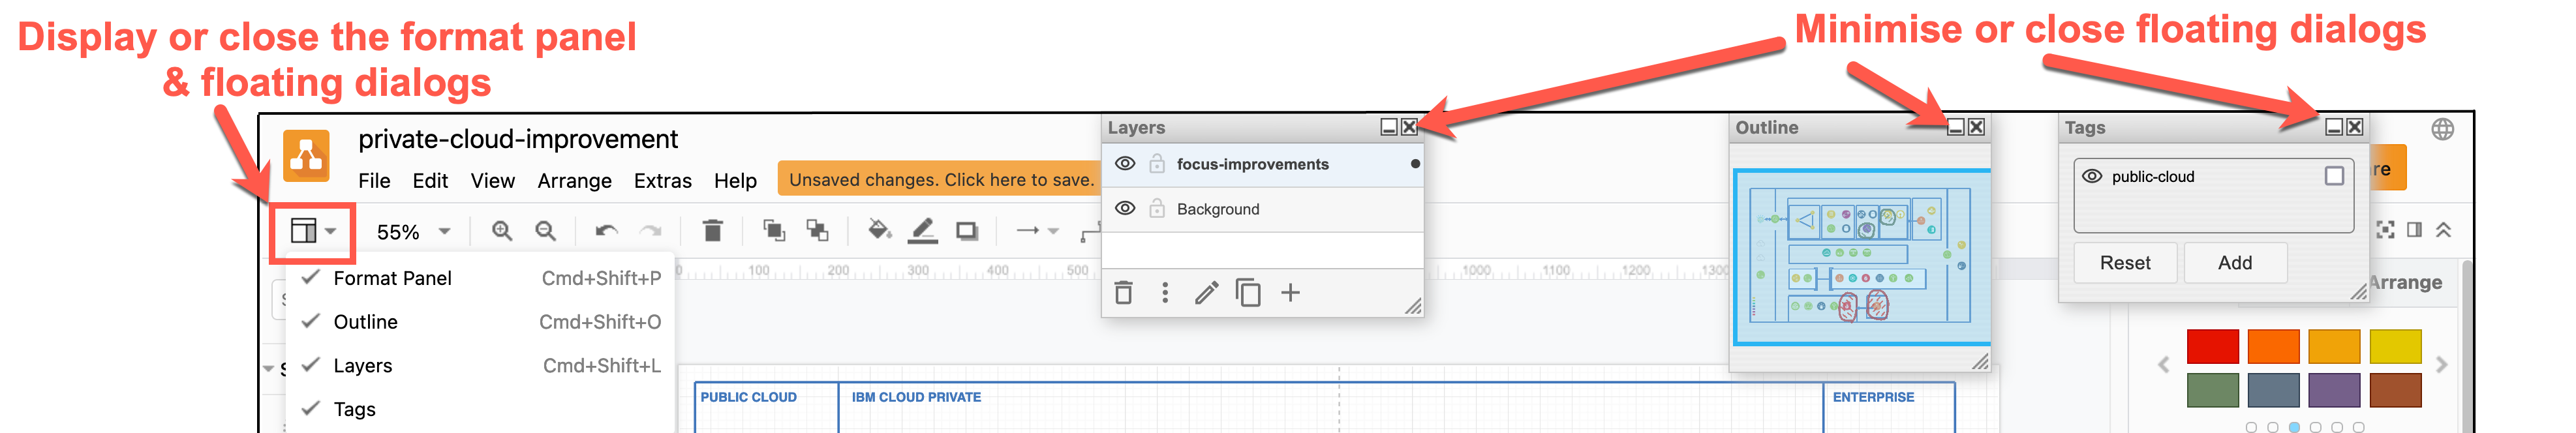Click the zoom out magnifier icon
The image size is (2576, 433).
point(546,231)
